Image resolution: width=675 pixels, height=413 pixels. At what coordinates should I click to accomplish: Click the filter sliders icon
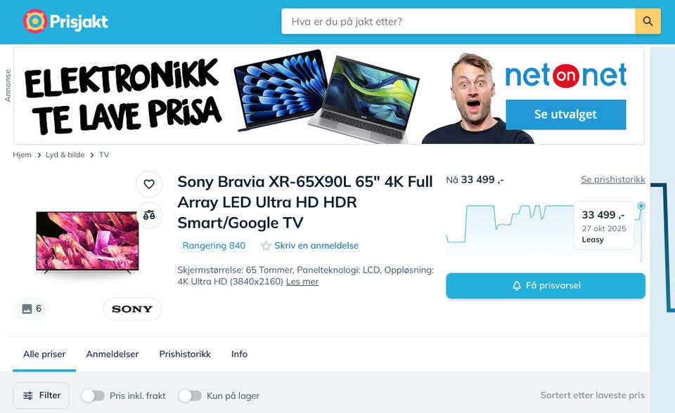[28, 395]
